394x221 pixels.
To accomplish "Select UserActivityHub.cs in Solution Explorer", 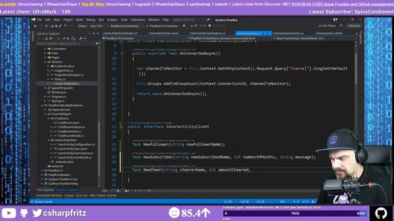I will pos(66,83).
